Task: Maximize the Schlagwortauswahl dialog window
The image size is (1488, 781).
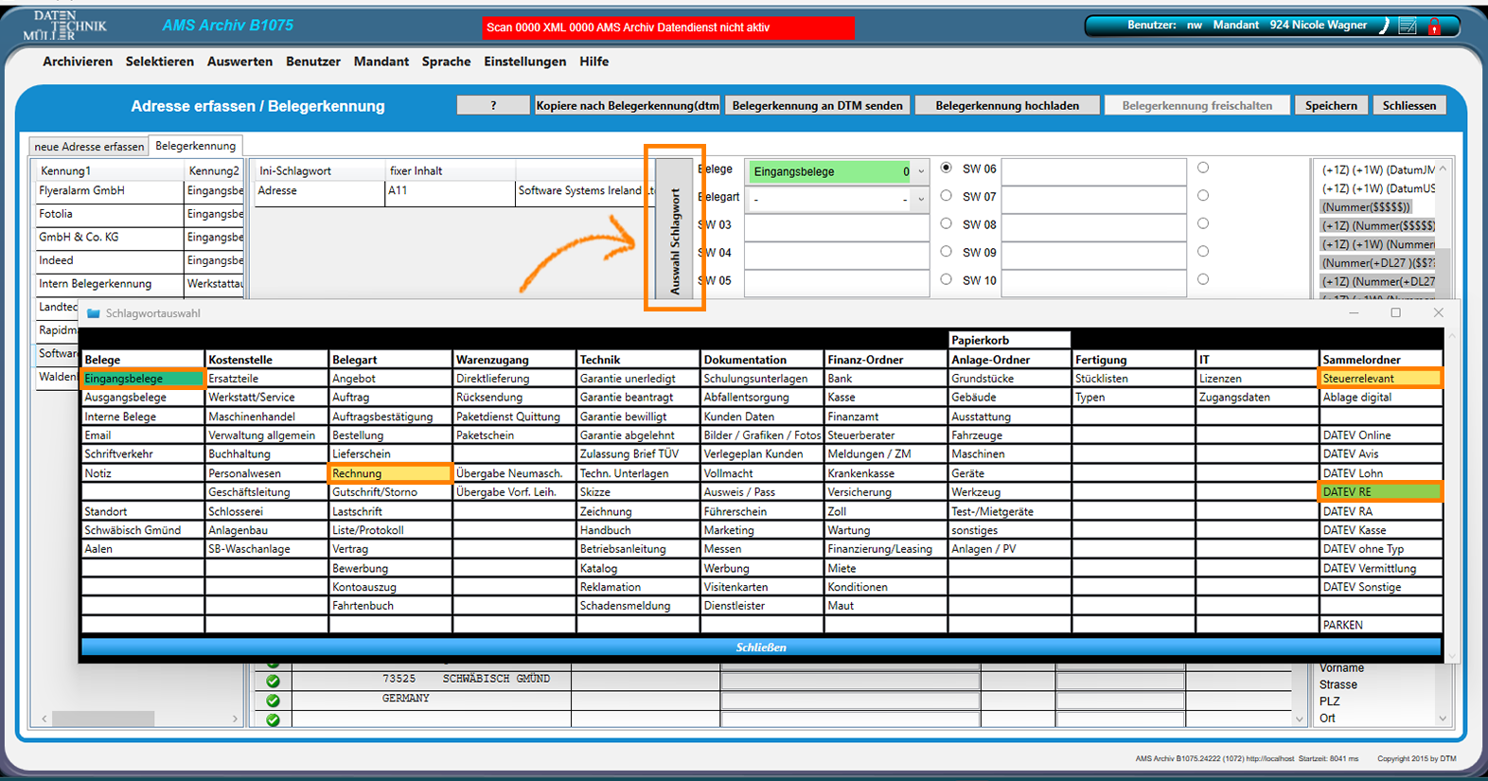Action: pos(1395,312)
